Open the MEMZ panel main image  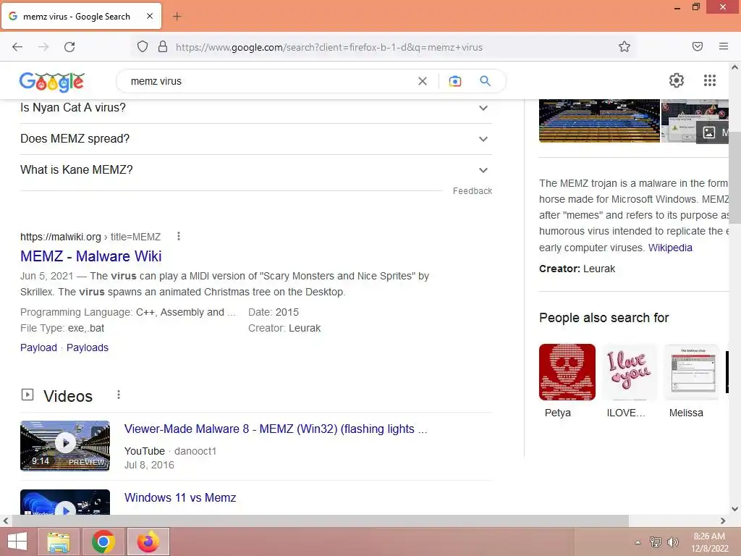599,121
